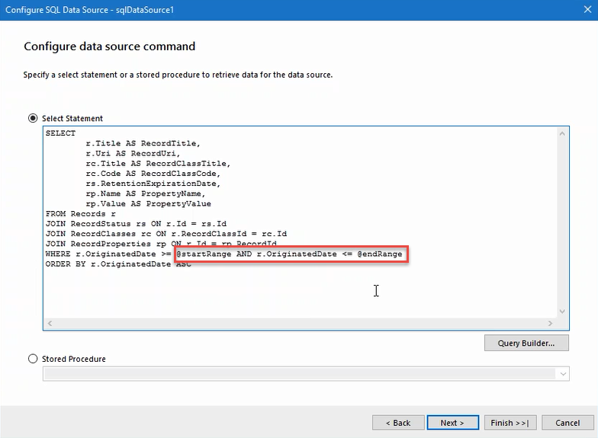Proceed using the Next button

[x=452, y=423]
